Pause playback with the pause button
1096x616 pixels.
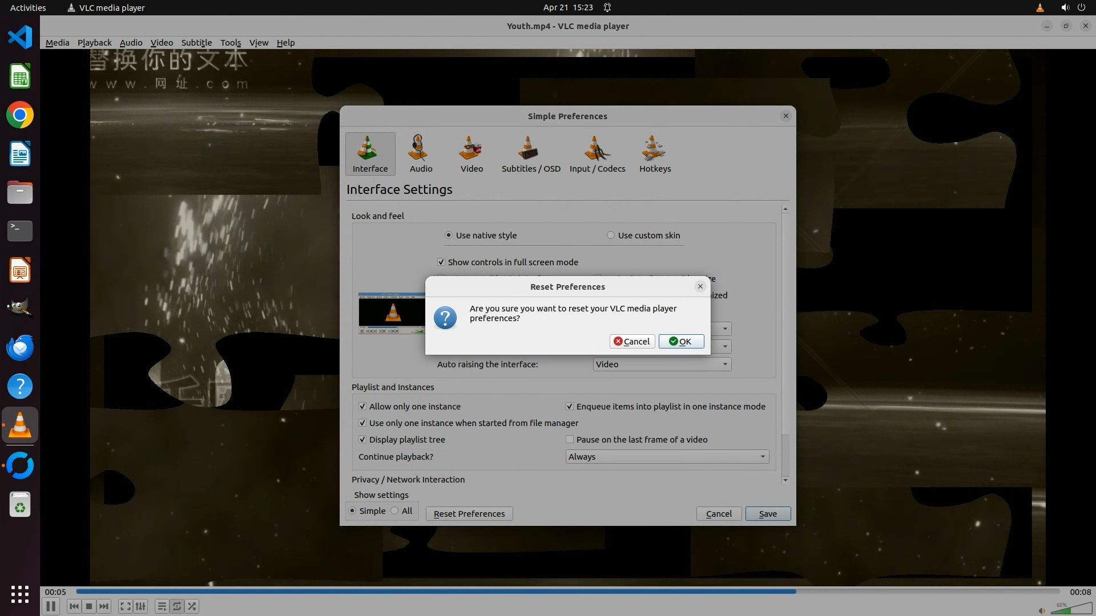coord(50,606)
